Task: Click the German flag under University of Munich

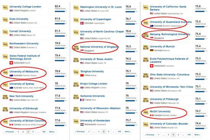Action: coord(152,50)
